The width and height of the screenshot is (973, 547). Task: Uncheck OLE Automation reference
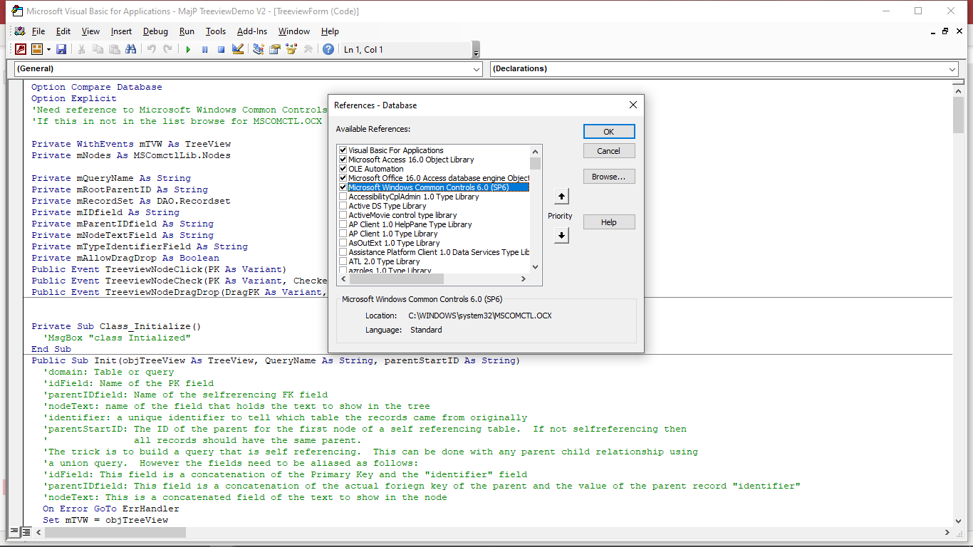pyautogui.click(x=343, y=169)
